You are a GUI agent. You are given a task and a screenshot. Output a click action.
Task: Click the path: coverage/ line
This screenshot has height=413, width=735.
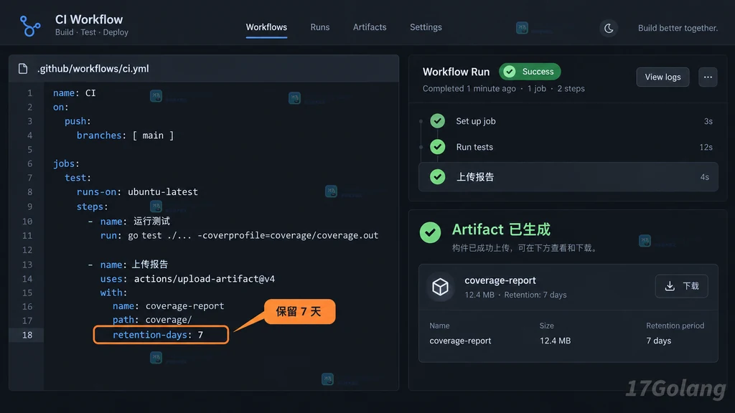(152, 320)
